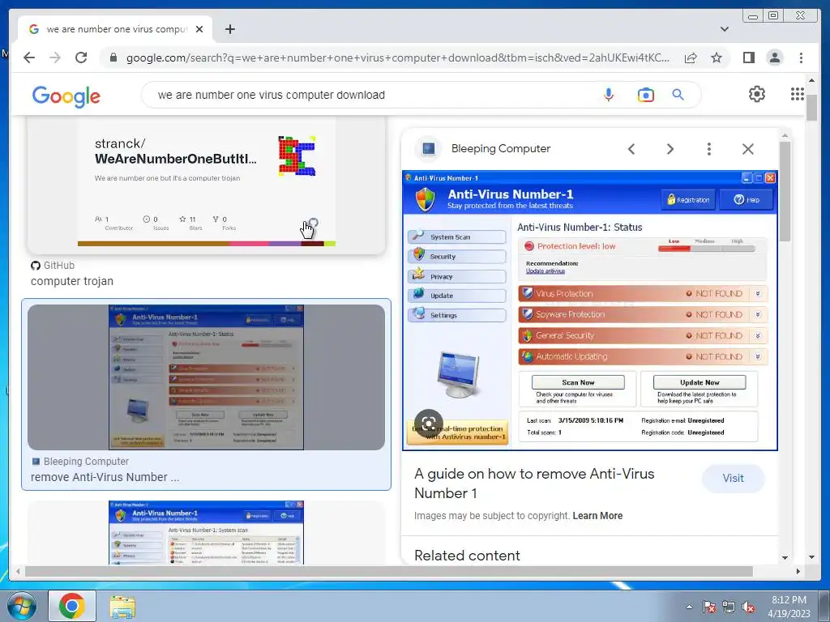
Task: Open the Windows Start menu
Action: tap(22, 606)
